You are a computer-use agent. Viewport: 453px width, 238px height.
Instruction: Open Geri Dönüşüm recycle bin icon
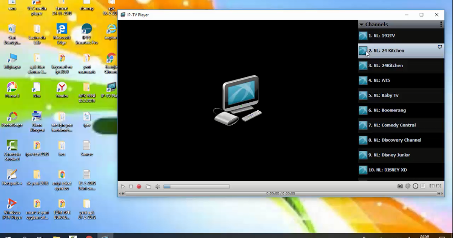12,34
